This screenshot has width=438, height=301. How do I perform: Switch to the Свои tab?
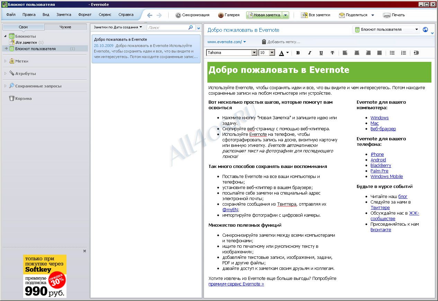[x=24, y=27]
